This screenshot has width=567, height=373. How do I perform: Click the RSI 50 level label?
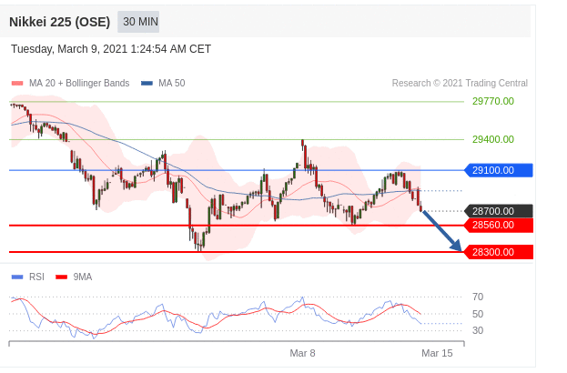(478, 314)
